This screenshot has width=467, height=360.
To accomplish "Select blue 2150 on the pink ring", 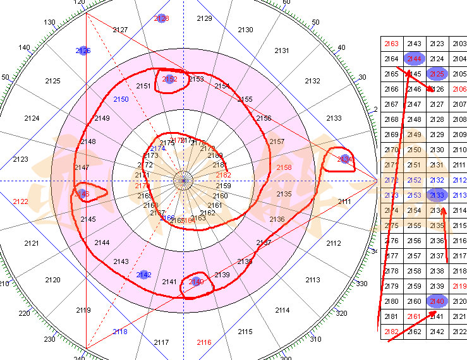I will [x=121, y=99].
